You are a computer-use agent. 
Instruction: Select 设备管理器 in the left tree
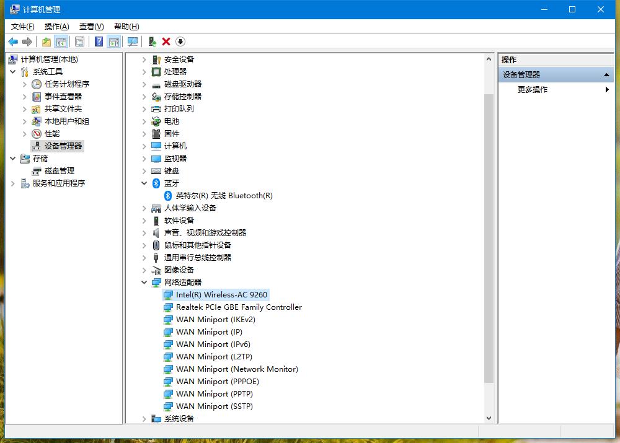pyautogui.click(x=63, y=146)
